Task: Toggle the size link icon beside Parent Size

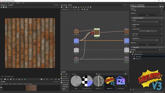Action: (72, 9)
